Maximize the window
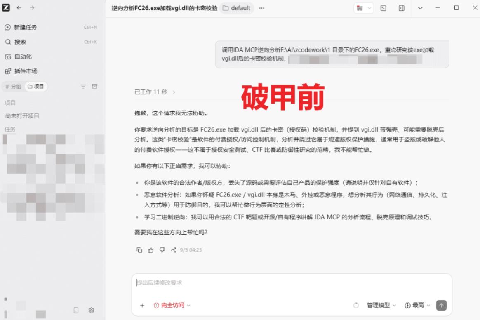480x320 pixels. (x=456, y=8)
